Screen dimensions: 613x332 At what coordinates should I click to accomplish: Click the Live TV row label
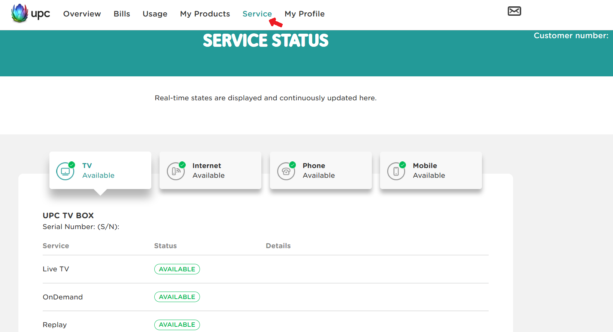click(x=56, y=269)
